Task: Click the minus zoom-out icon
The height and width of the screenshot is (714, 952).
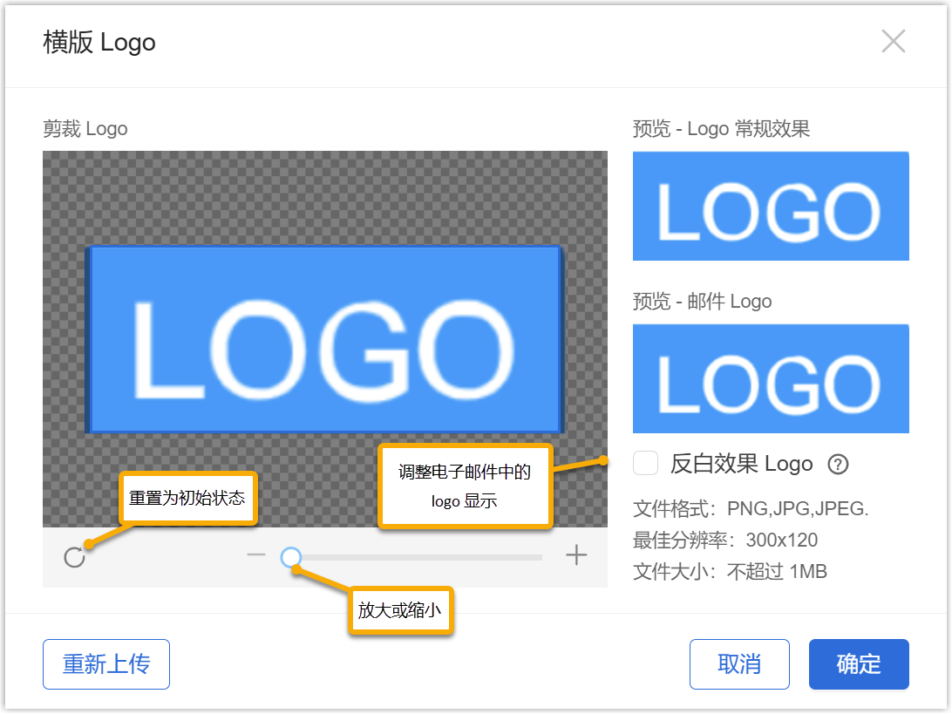Action: tap(255, 555)
